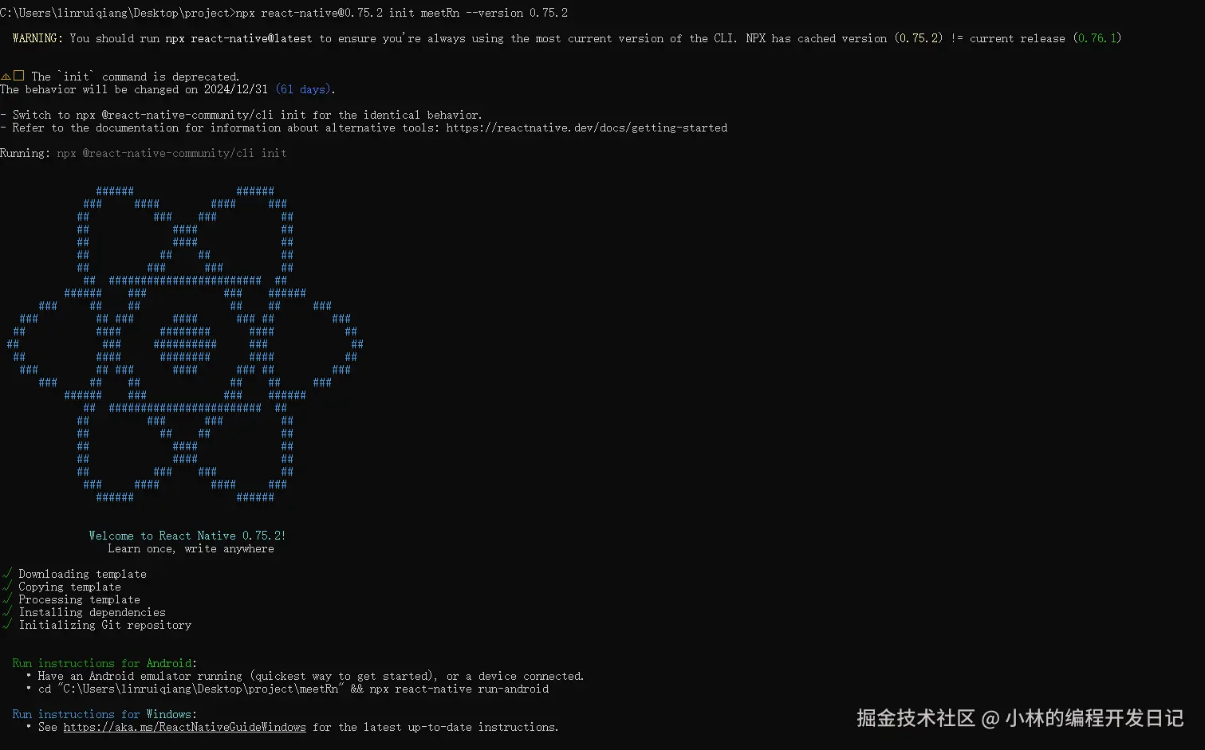Viewport: 1205px width, 750px height.
Task: Click the React Native ASCII logo center
Action: pos(185,344)
